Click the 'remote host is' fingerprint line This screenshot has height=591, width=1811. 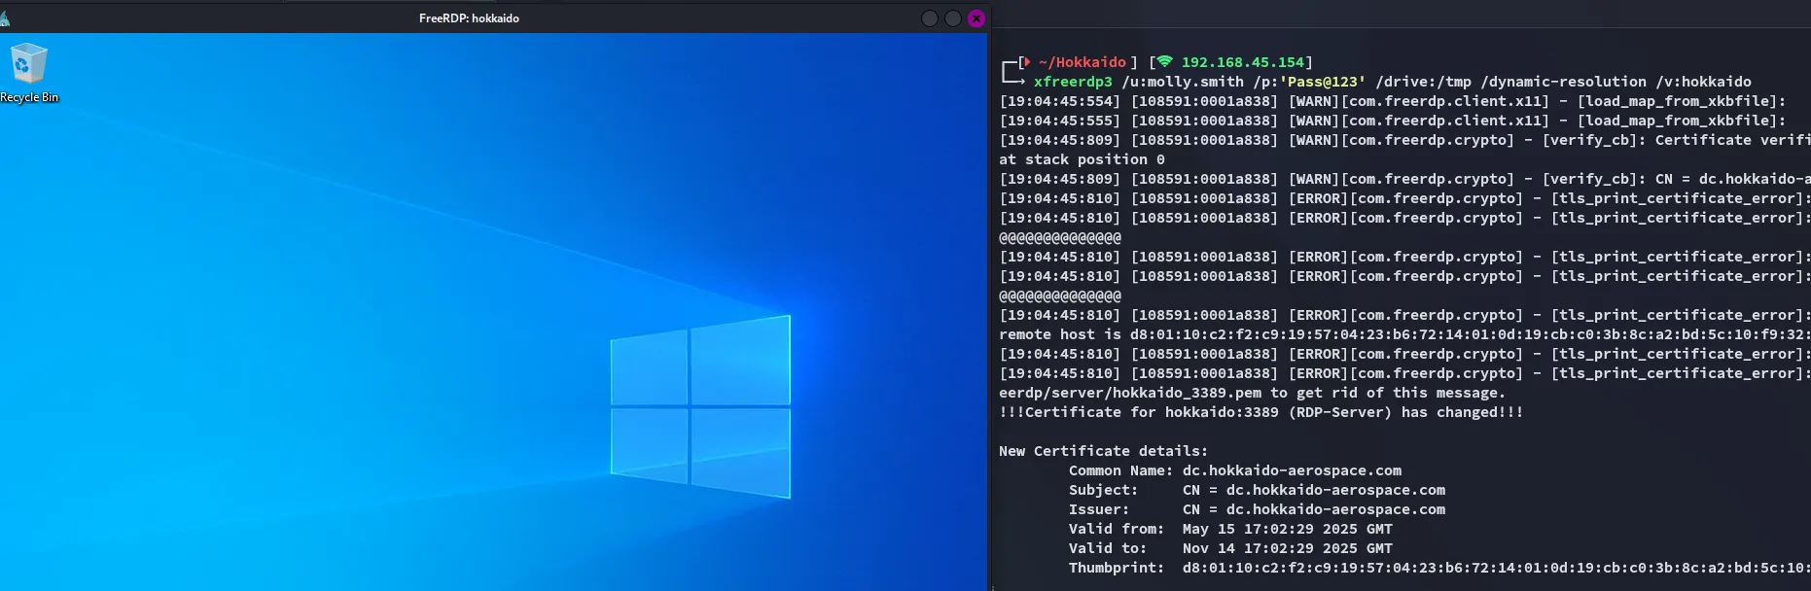[1404, 334]
